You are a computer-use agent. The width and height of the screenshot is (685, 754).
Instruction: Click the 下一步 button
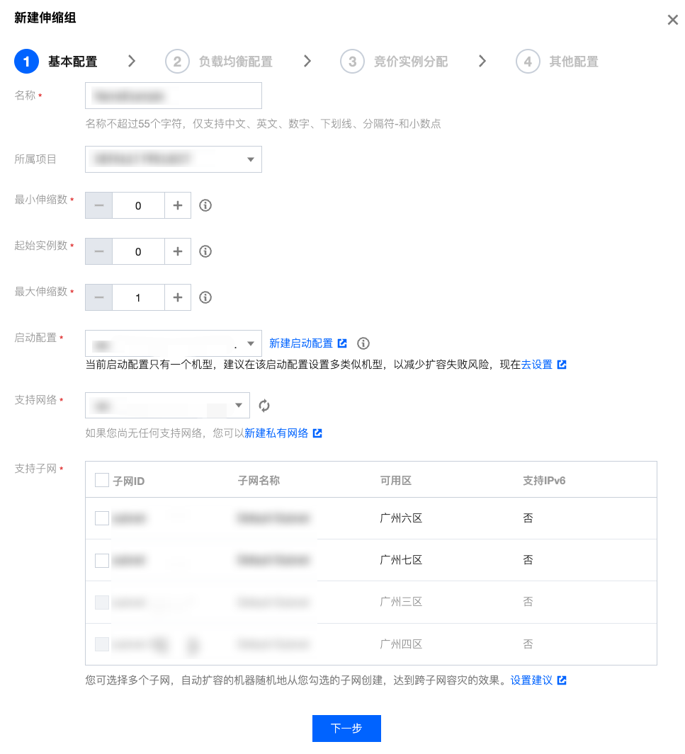(346, 729)
